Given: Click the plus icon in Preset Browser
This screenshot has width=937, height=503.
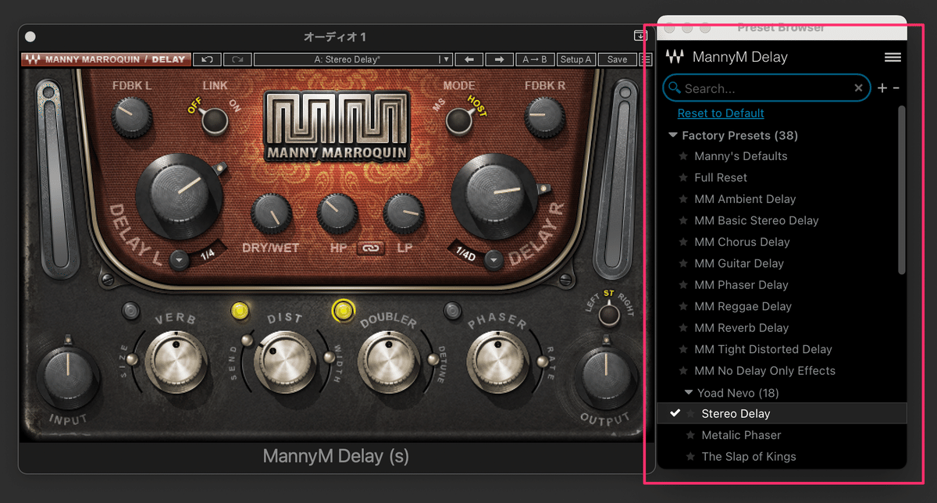Looking at the screenshot, I should coord(882,88).
